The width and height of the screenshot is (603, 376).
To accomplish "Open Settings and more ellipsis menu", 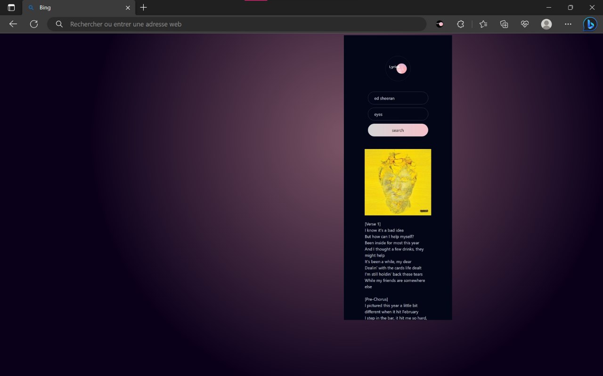I will coord(568,24).
